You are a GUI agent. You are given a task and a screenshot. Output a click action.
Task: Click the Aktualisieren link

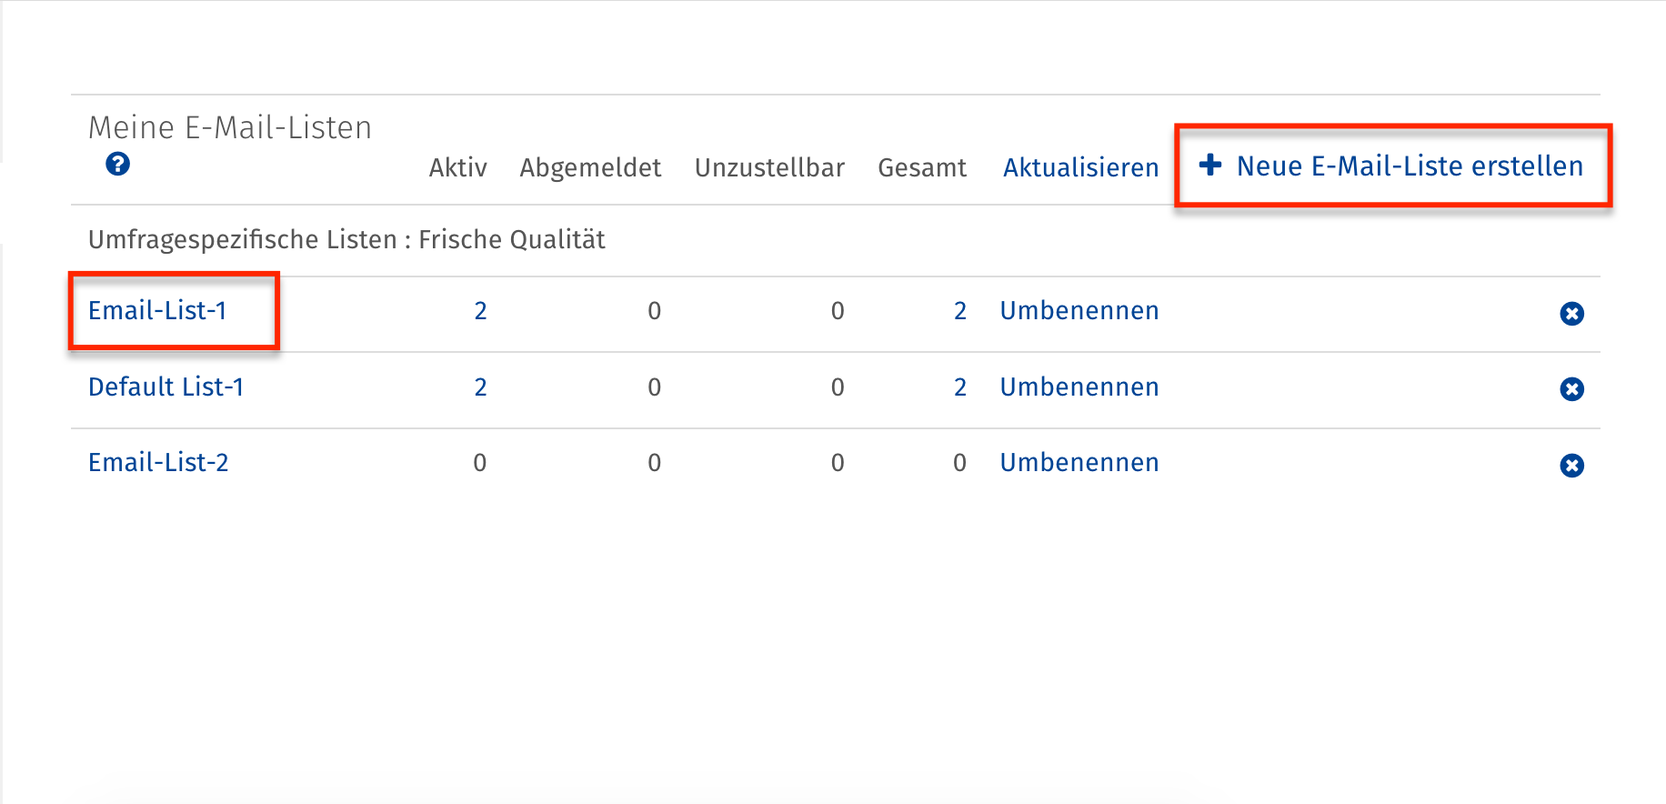[x=1080, y=167]
